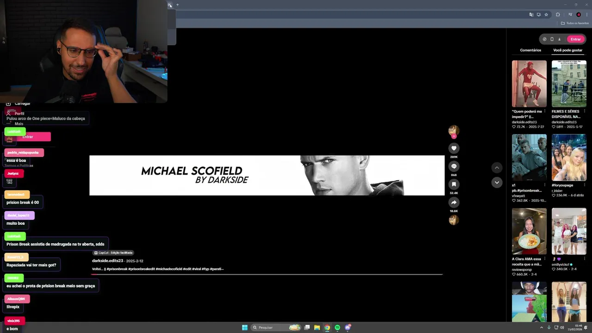592x333 pixels.
Task: Click the Michael Scofield video banner
Action: tap(267, 175)
